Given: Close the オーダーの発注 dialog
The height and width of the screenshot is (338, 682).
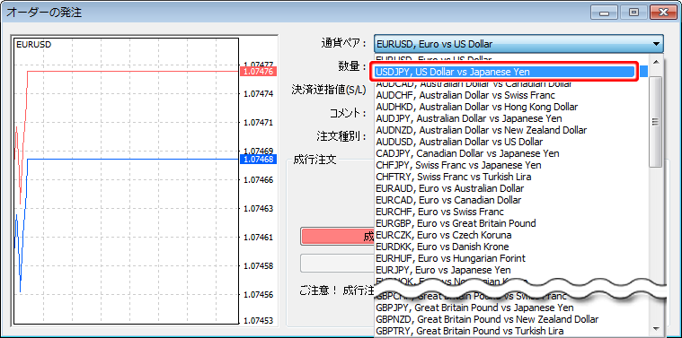Looking at the screenshot, I should pyautogui.click(x=662, y=13).
